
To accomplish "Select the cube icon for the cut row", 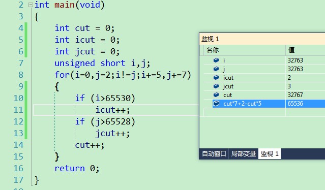I will (x=216, y=95).
